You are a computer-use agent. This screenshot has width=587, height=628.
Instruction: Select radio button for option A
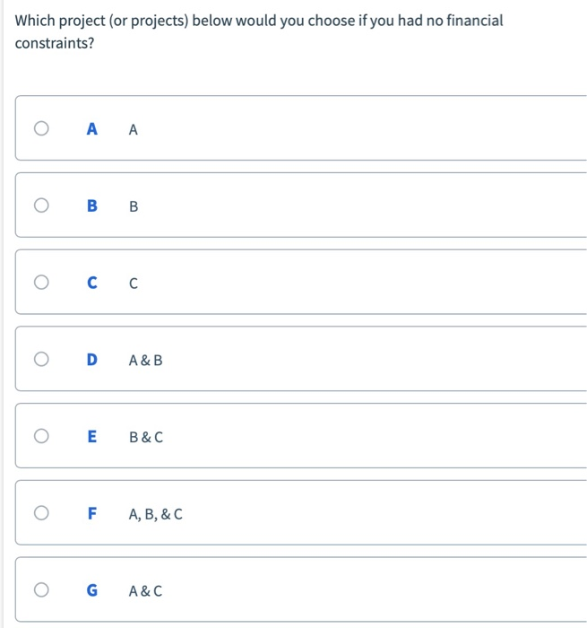(41, 129)
